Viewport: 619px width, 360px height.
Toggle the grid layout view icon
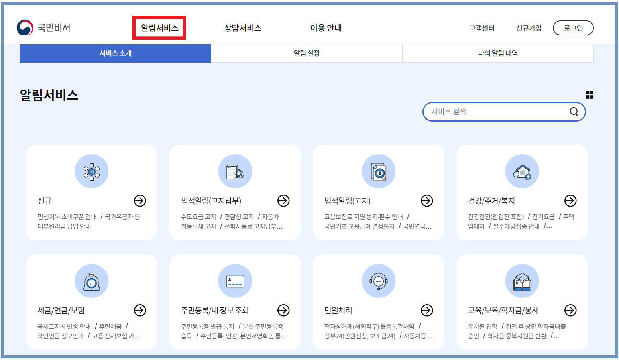point(590,95)
